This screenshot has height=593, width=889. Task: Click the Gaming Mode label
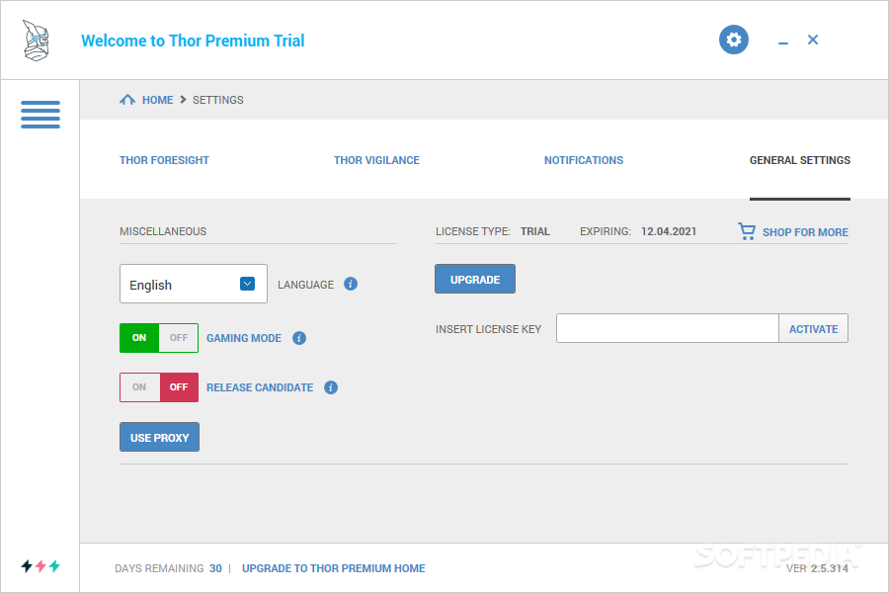244,338
